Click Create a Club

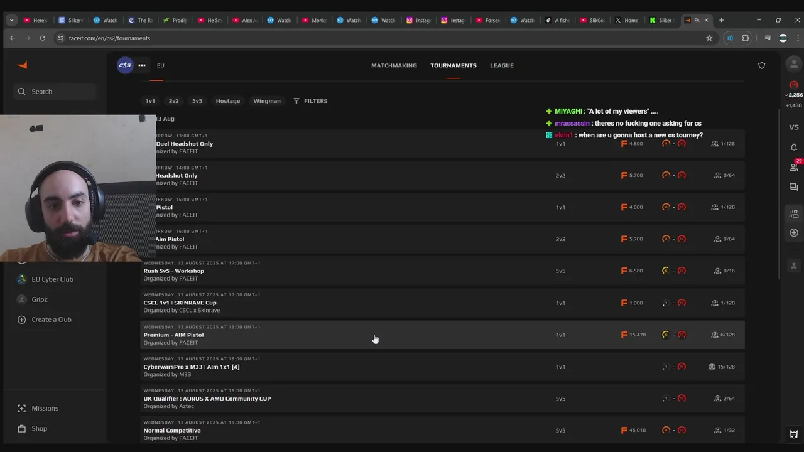pos(52,320)
